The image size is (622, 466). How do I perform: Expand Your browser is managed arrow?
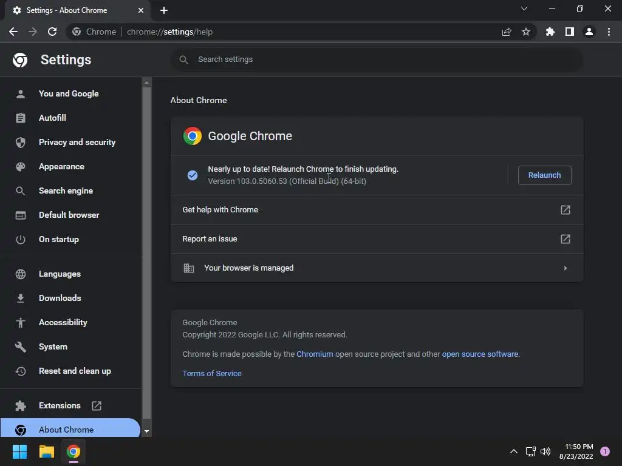click(x=566, y=268)
